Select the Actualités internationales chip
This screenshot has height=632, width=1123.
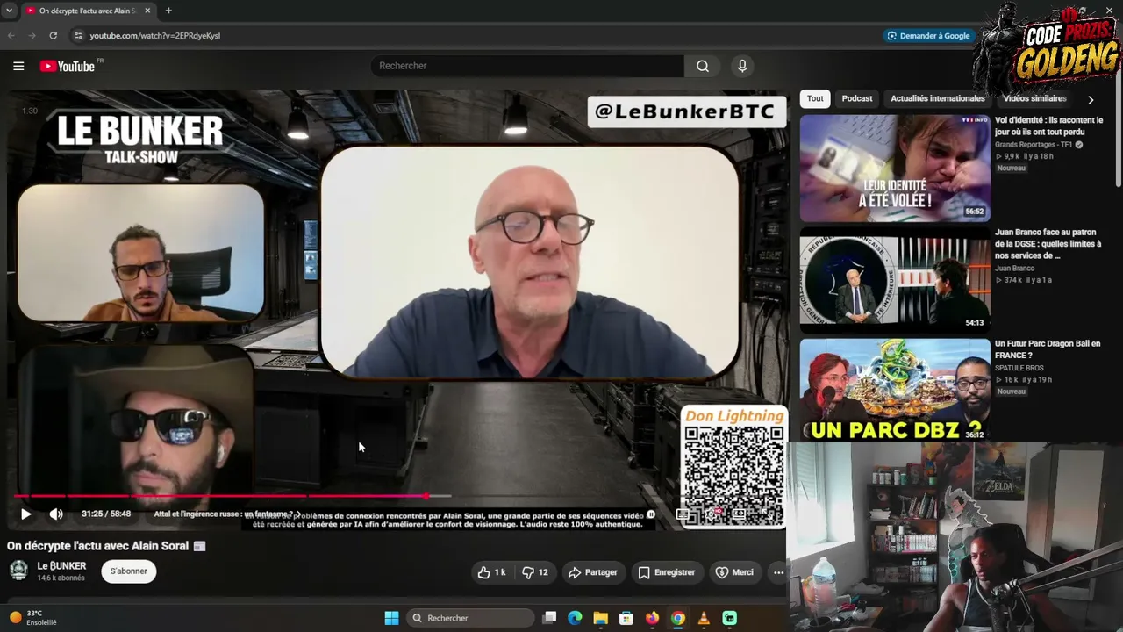tap(938, 98)
